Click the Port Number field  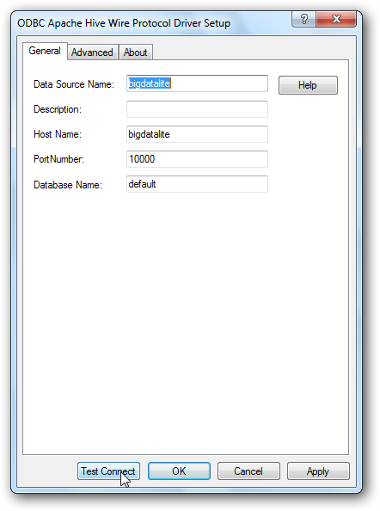[197, 159]
